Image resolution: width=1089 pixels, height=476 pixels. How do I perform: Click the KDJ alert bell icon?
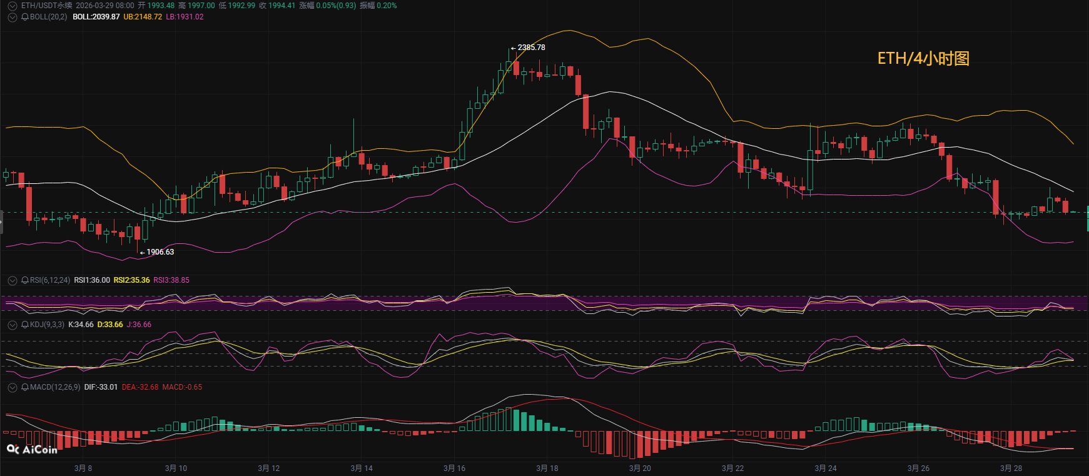(x=25, y=325)
